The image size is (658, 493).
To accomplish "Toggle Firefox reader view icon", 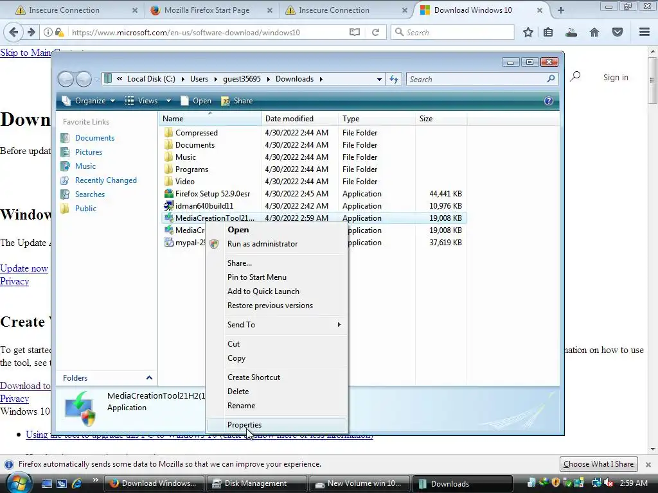I will (355, 32).
